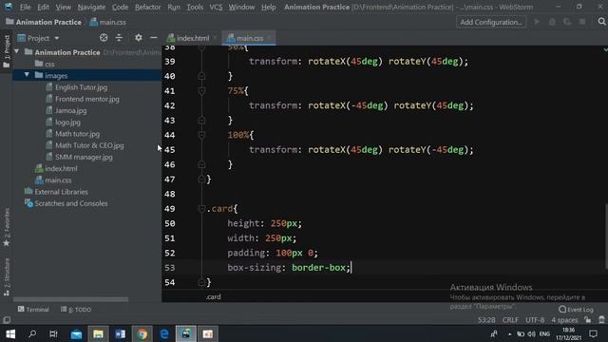This screenshot has width=608, height=342.
Task: Click the fold end marker on line 54
Action: click(201, 282)
